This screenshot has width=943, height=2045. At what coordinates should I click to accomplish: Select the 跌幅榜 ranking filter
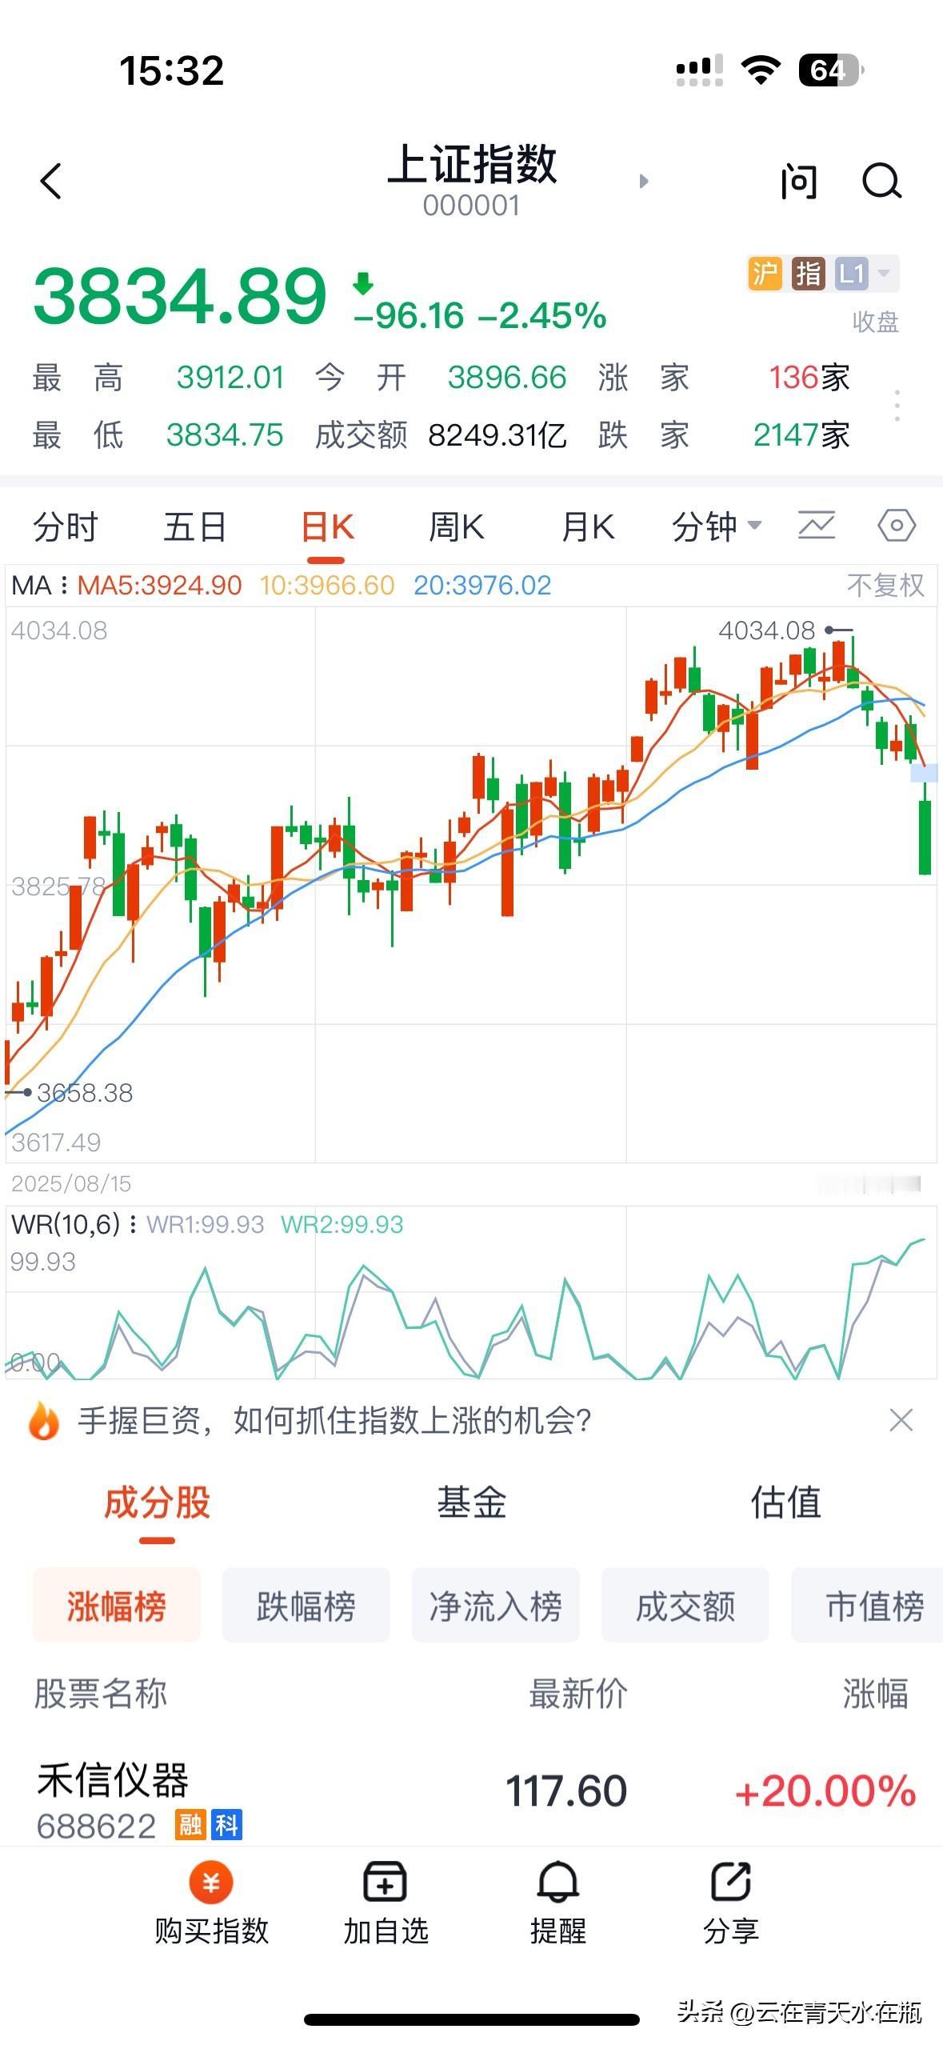pos(306,1606)
